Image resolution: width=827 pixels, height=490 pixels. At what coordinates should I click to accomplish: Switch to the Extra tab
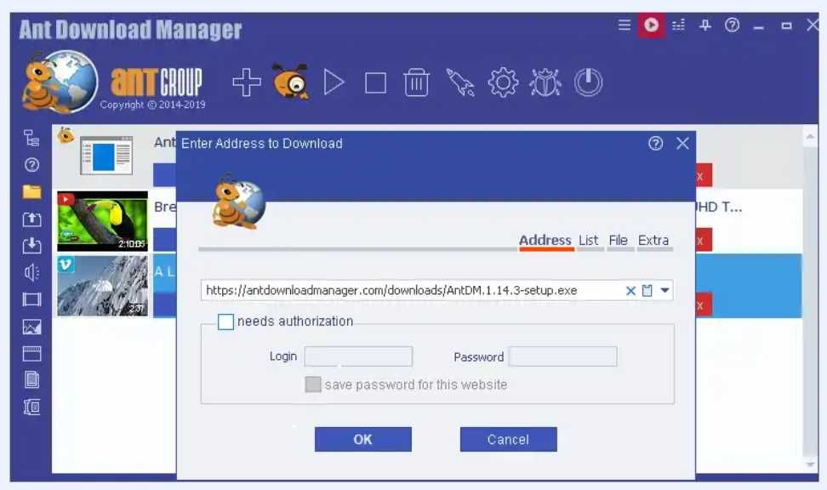coord(653,241)
